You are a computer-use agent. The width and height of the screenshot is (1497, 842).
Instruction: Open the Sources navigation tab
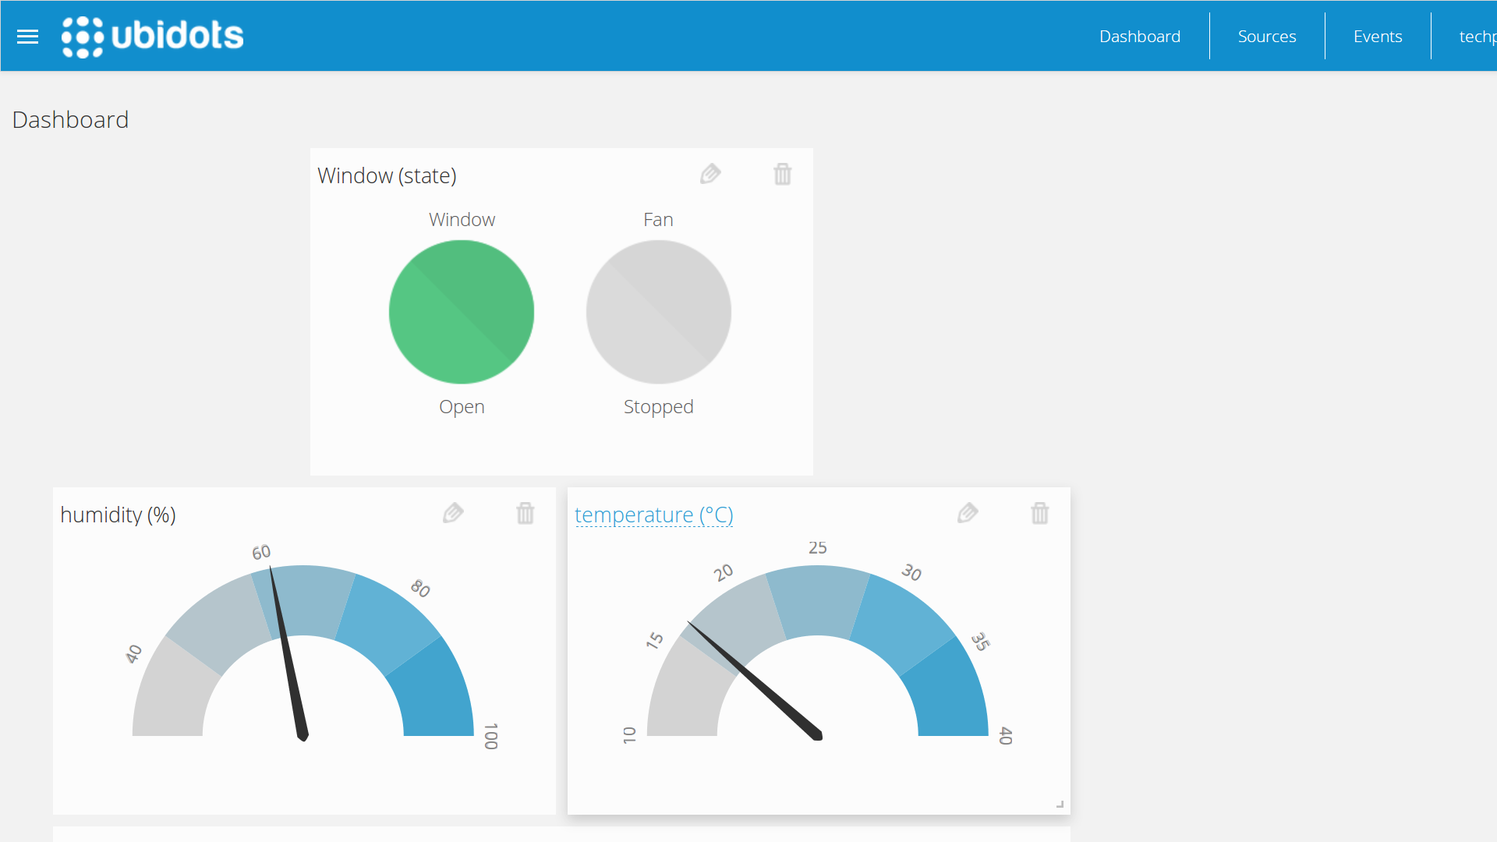tap(1267, 36)
